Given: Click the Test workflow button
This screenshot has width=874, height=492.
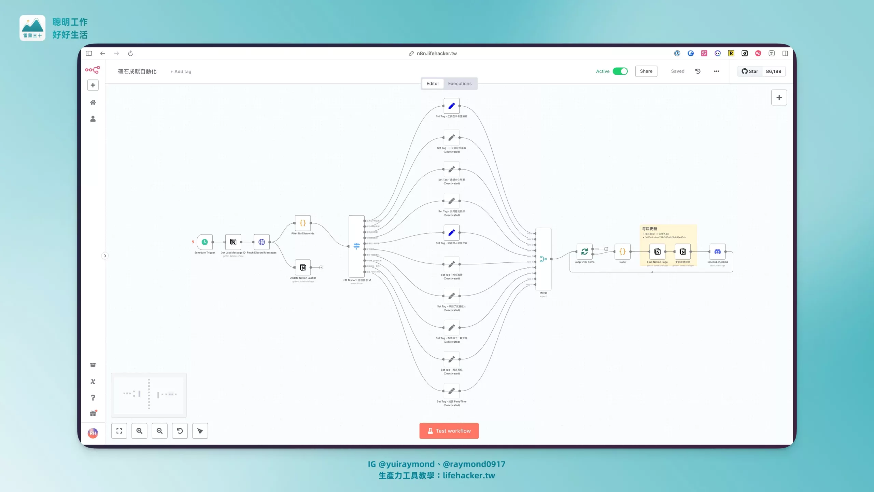Looking at the screenshot, I should click(449, 431).
